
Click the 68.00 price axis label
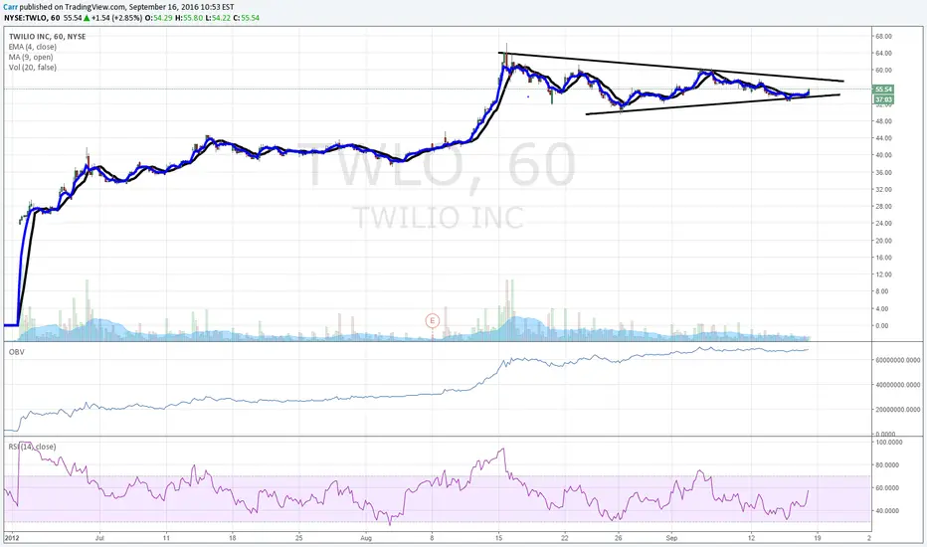point(883,36)
